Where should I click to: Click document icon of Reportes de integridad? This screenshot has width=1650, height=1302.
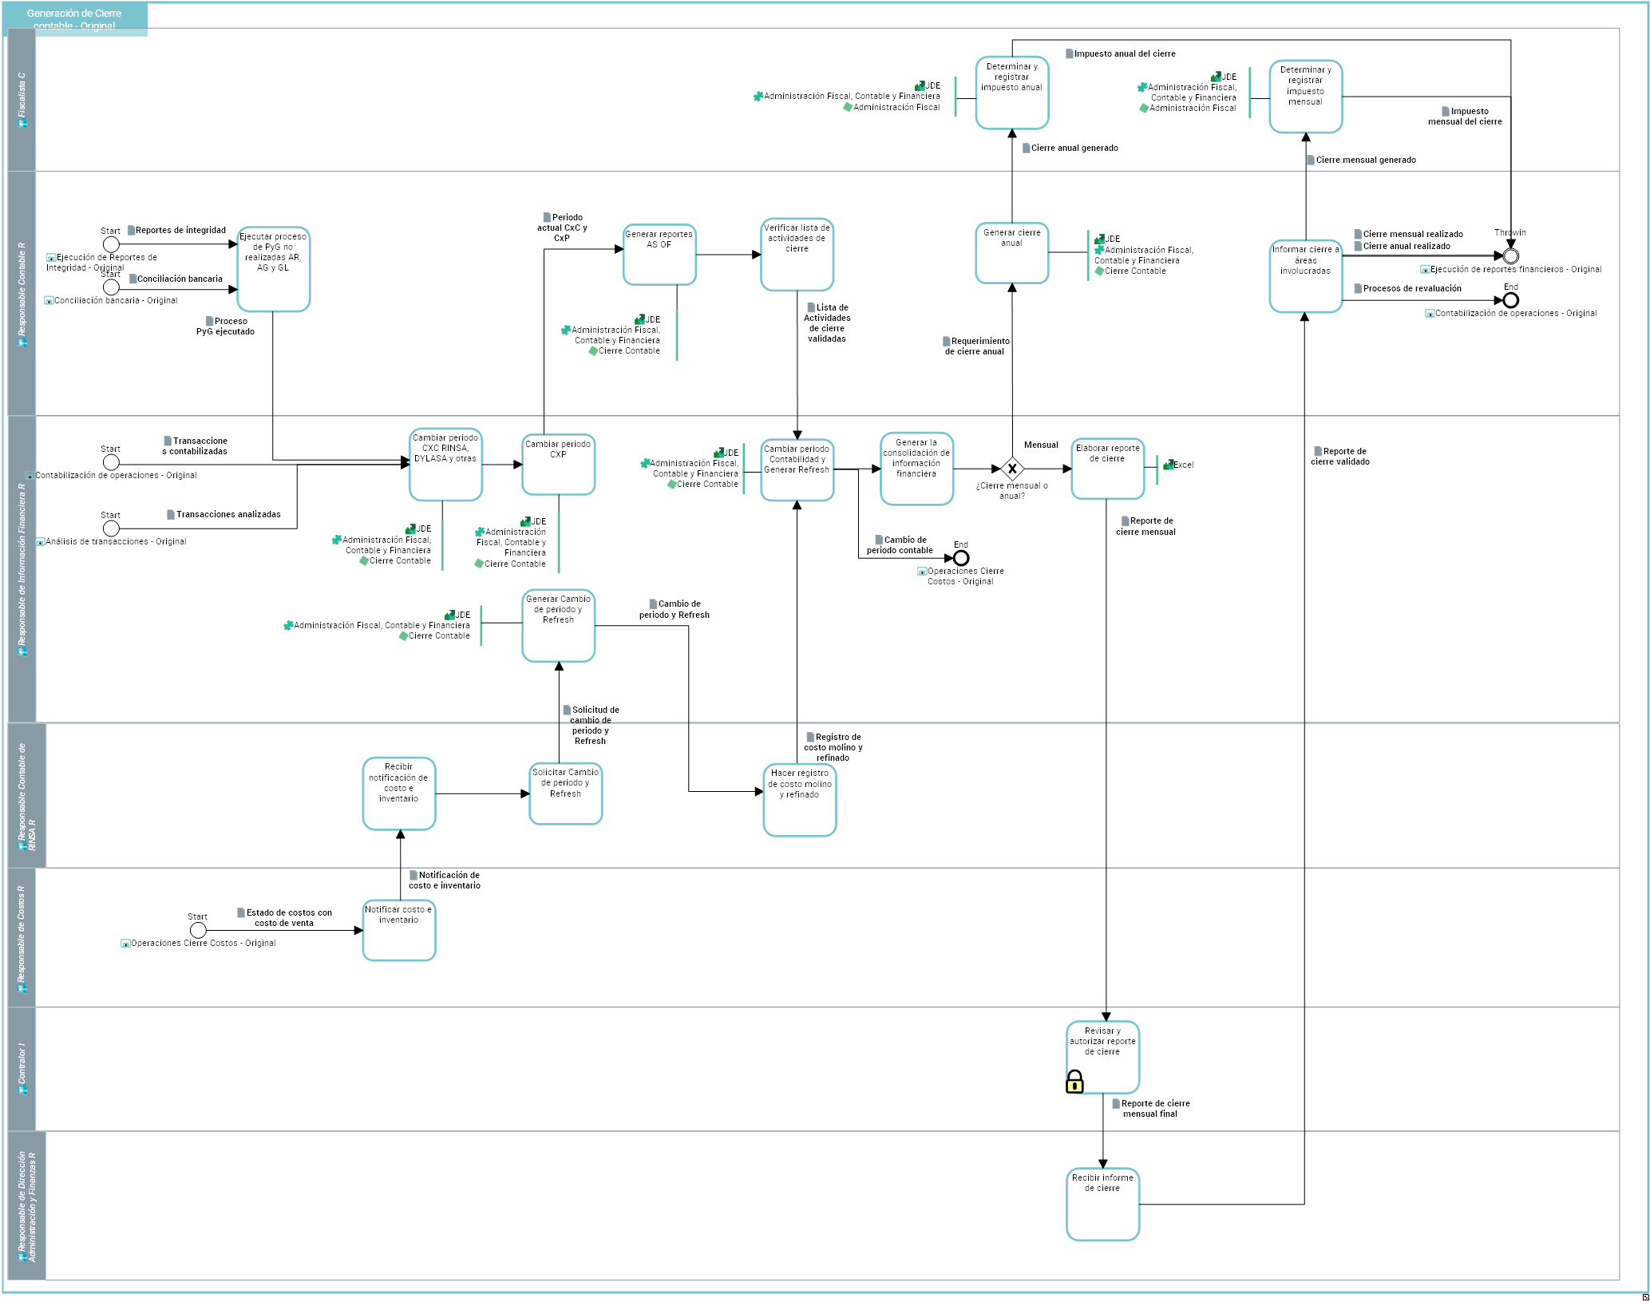coord(131,230)
